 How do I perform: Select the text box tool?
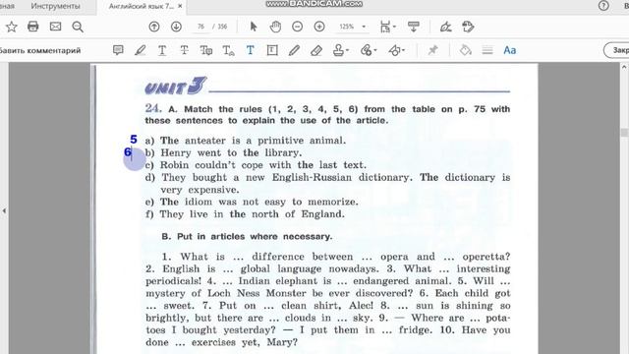[x=272, y=50]
